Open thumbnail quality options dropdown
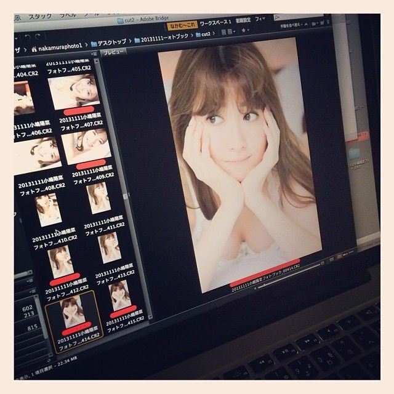This screenshot has width=394, height=394. point(231,31)
